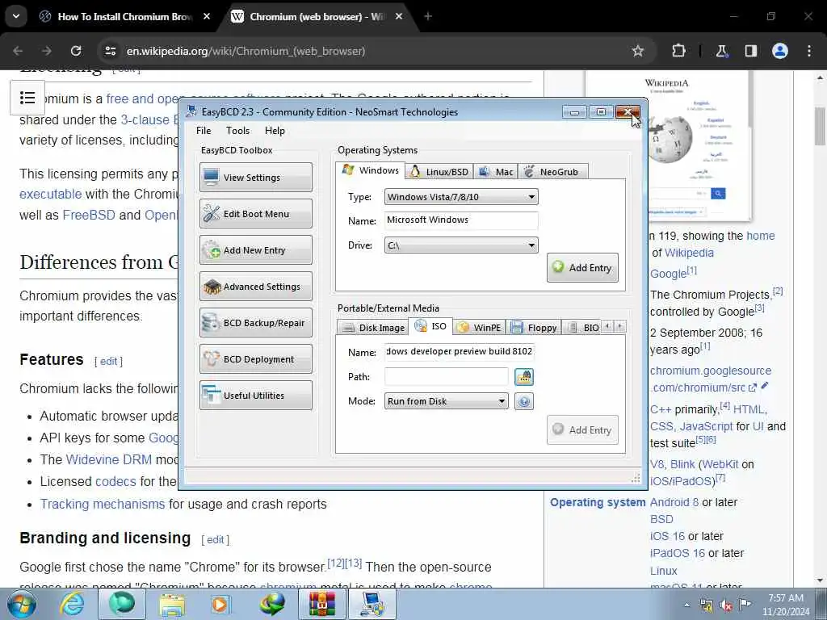Viewport: 827px width, 620px height.
Task: Open EasyBCD File menu
Action: pos(204,131)
